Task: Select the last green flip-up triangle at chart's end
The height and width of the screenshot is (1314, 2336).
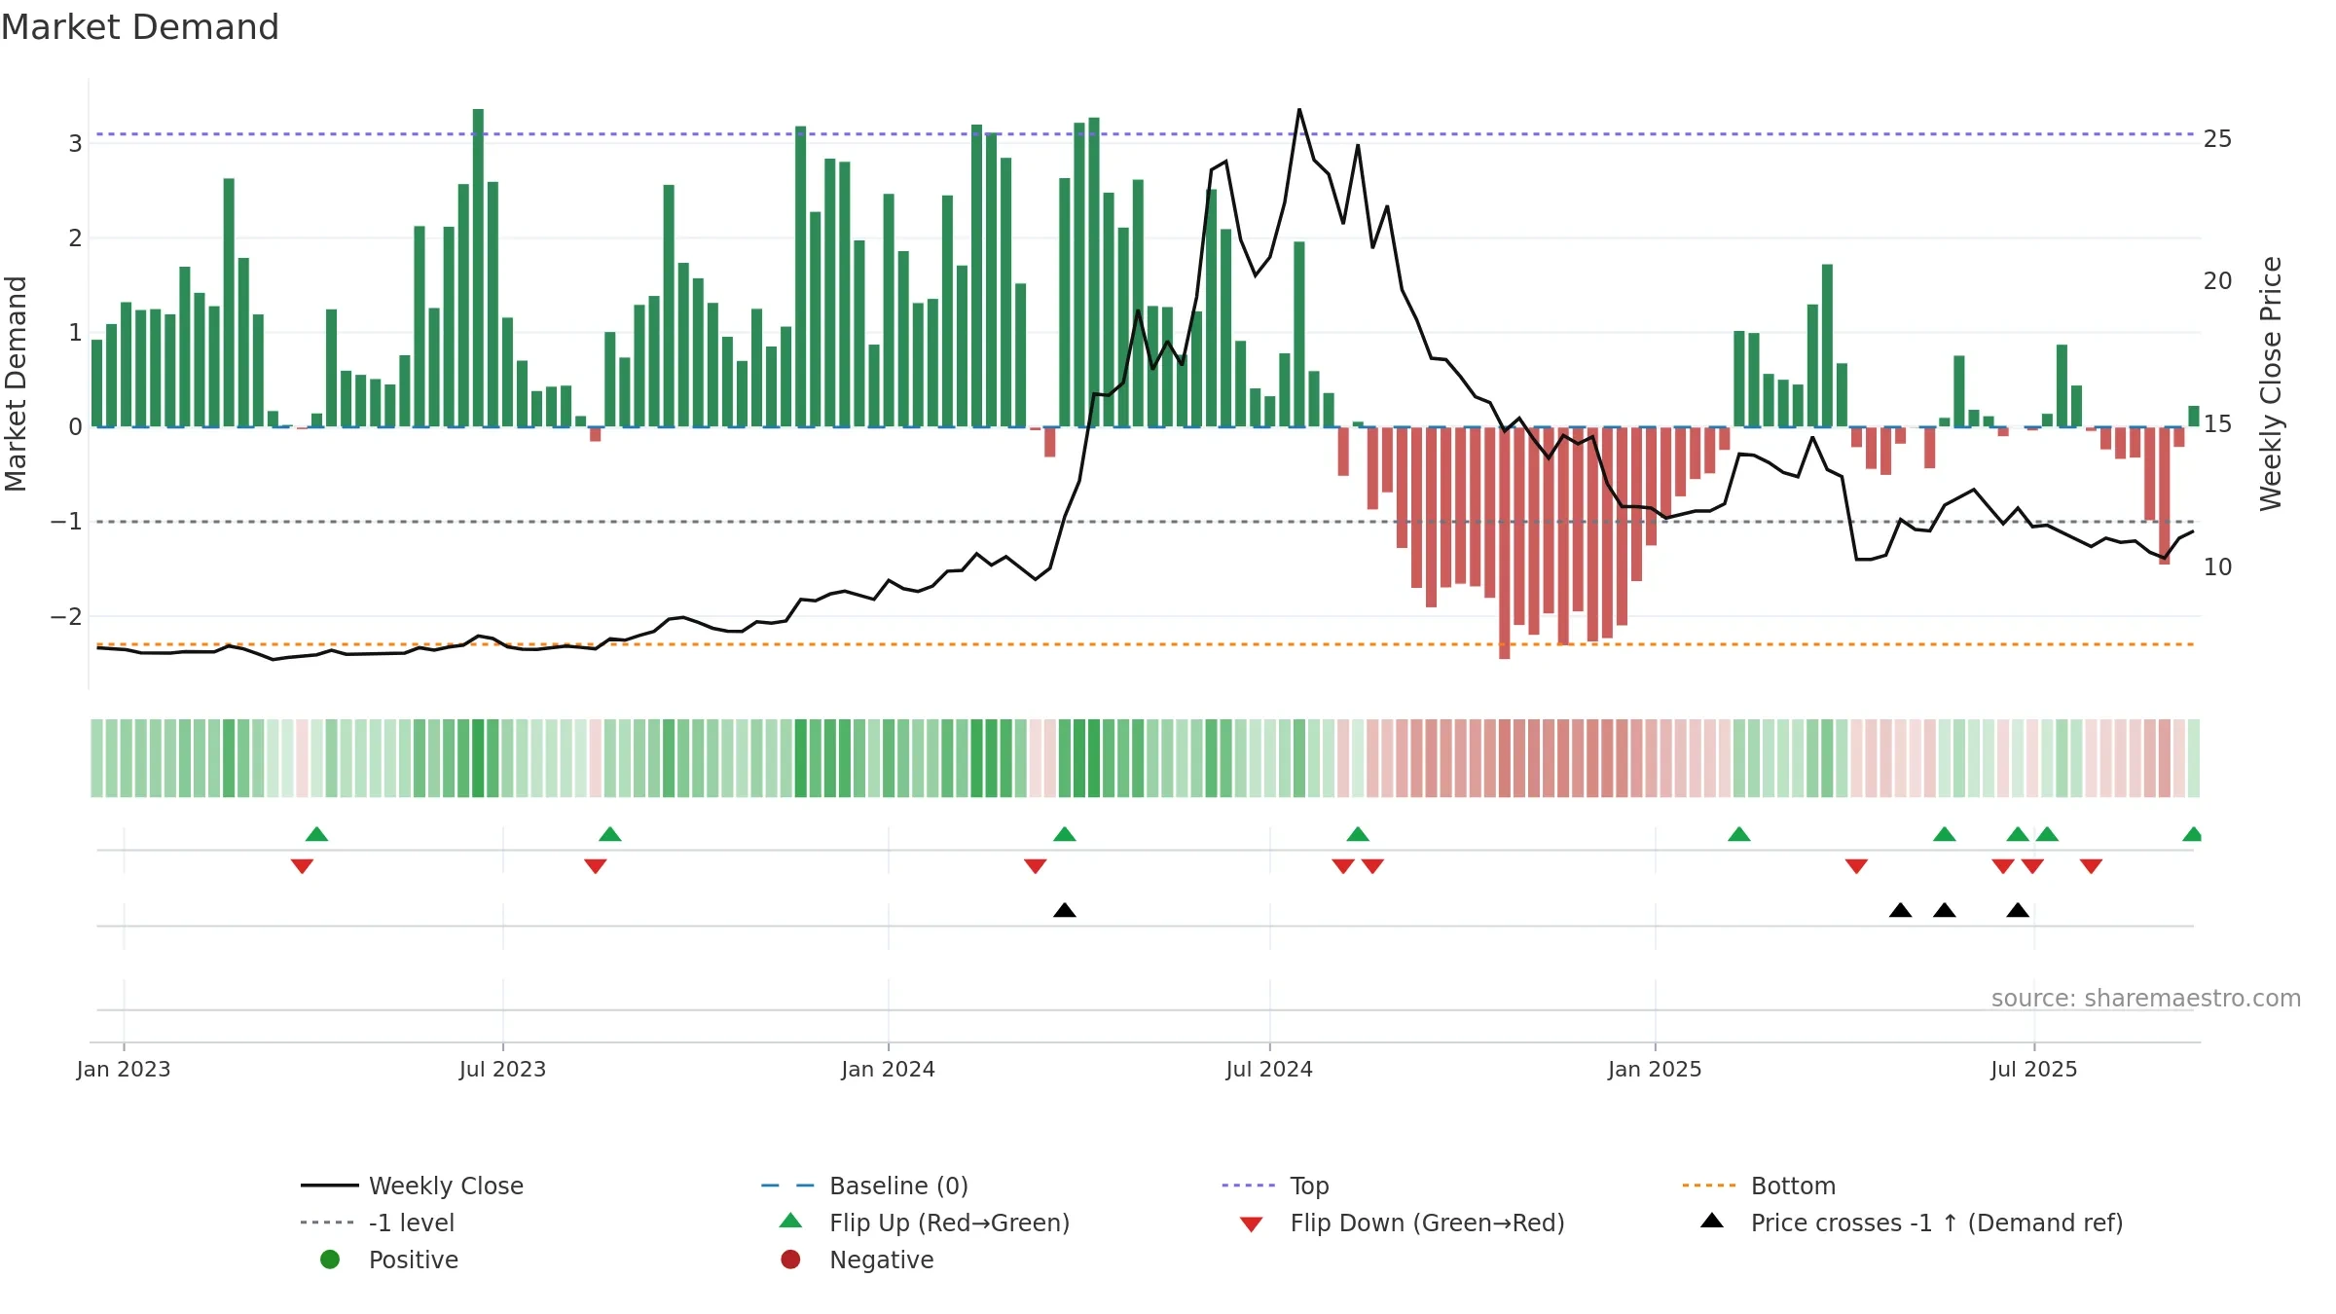Action: click(x=2193, y=834)
